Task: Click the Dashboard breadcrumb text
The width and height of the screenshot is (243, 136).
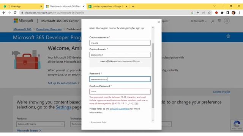Action: [73, 29]
